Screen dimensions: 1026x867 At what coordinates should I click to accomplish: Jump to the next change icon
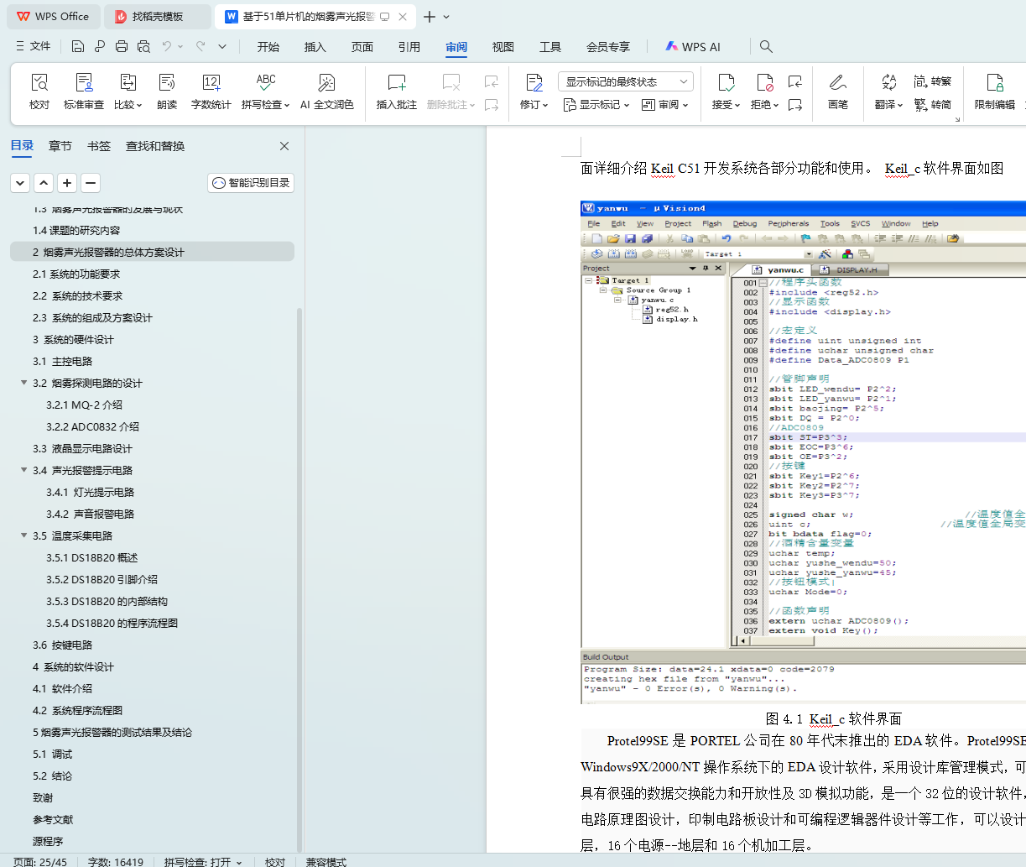point(795,105)
